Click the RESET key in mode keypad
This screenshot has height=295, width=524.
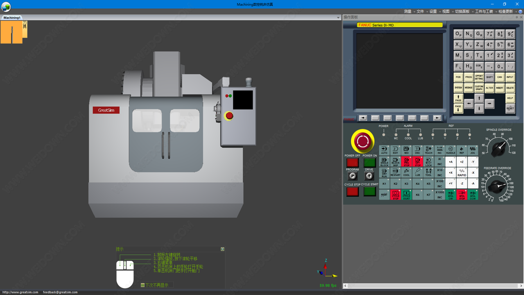coord(384,195)
